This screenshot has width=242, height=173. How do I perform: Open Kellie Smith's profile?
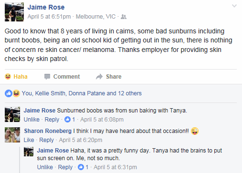(50, 93)
